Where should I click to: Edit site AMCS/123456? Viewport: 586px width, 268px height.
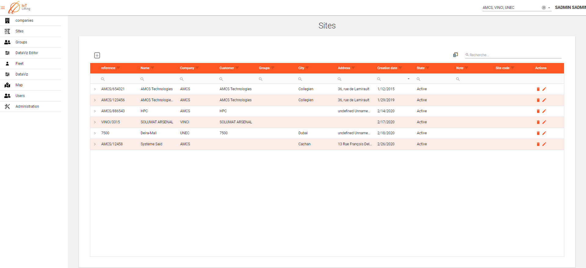pos(544,100)
